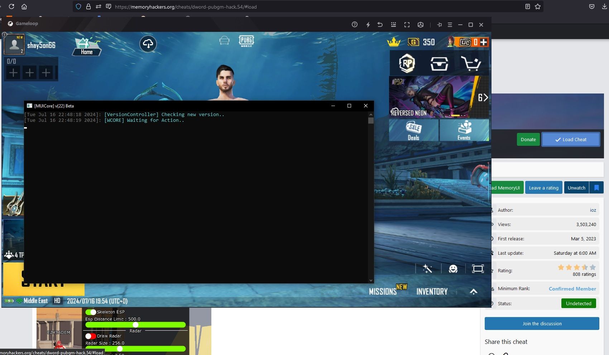
Task: Toggle the Draw Radar switch
Action: coord(91,336)
